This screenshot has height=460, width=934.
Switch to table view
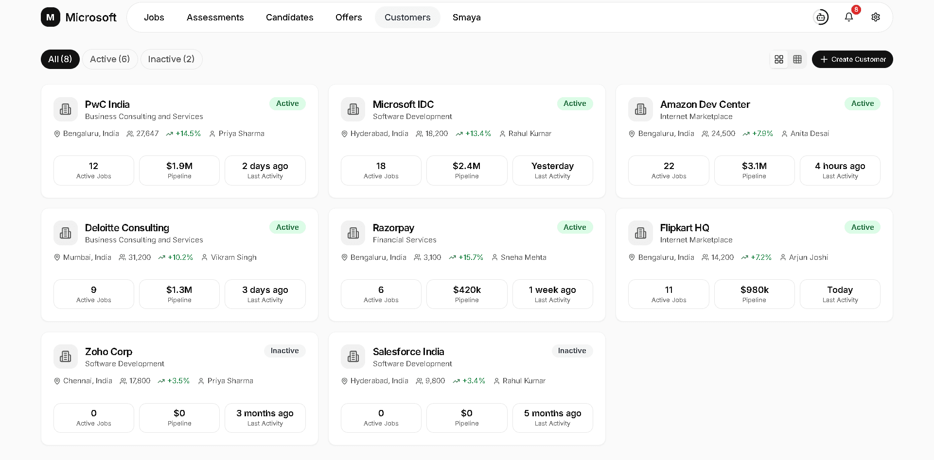797,59
